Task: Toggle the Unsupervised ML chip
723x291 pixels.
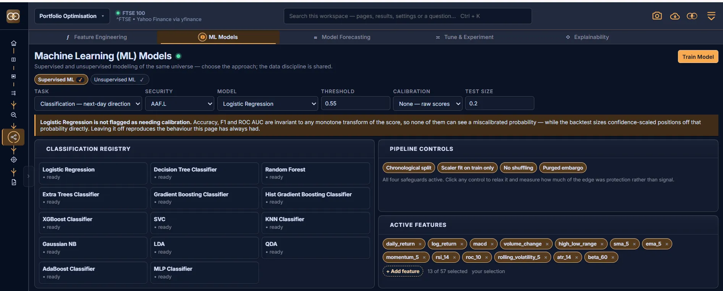Action: click(120, 79)
